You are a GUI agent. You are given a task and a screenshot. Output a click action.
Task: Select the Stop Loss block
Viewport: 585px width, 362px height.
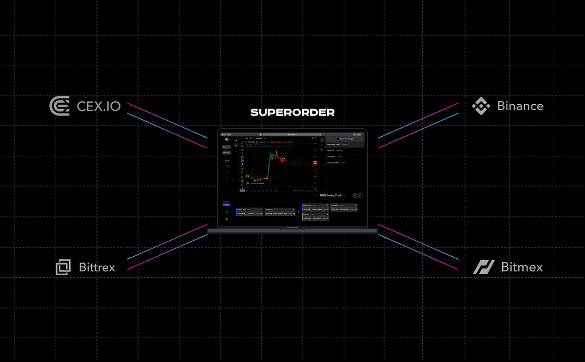(x=315, y=216)
